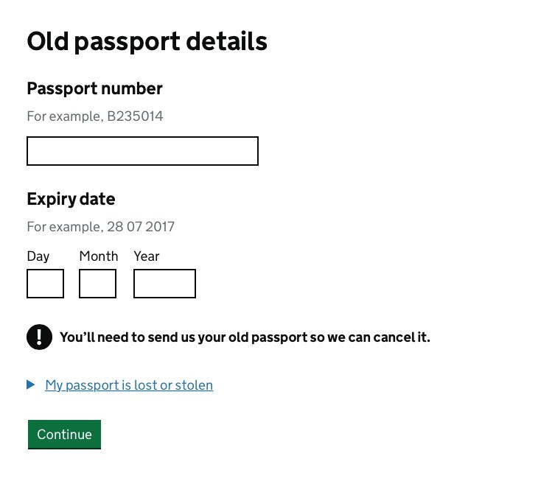Open 'My passport is lost or stolen' link
This screenshot has height=484, width=552.
point(129,385)
